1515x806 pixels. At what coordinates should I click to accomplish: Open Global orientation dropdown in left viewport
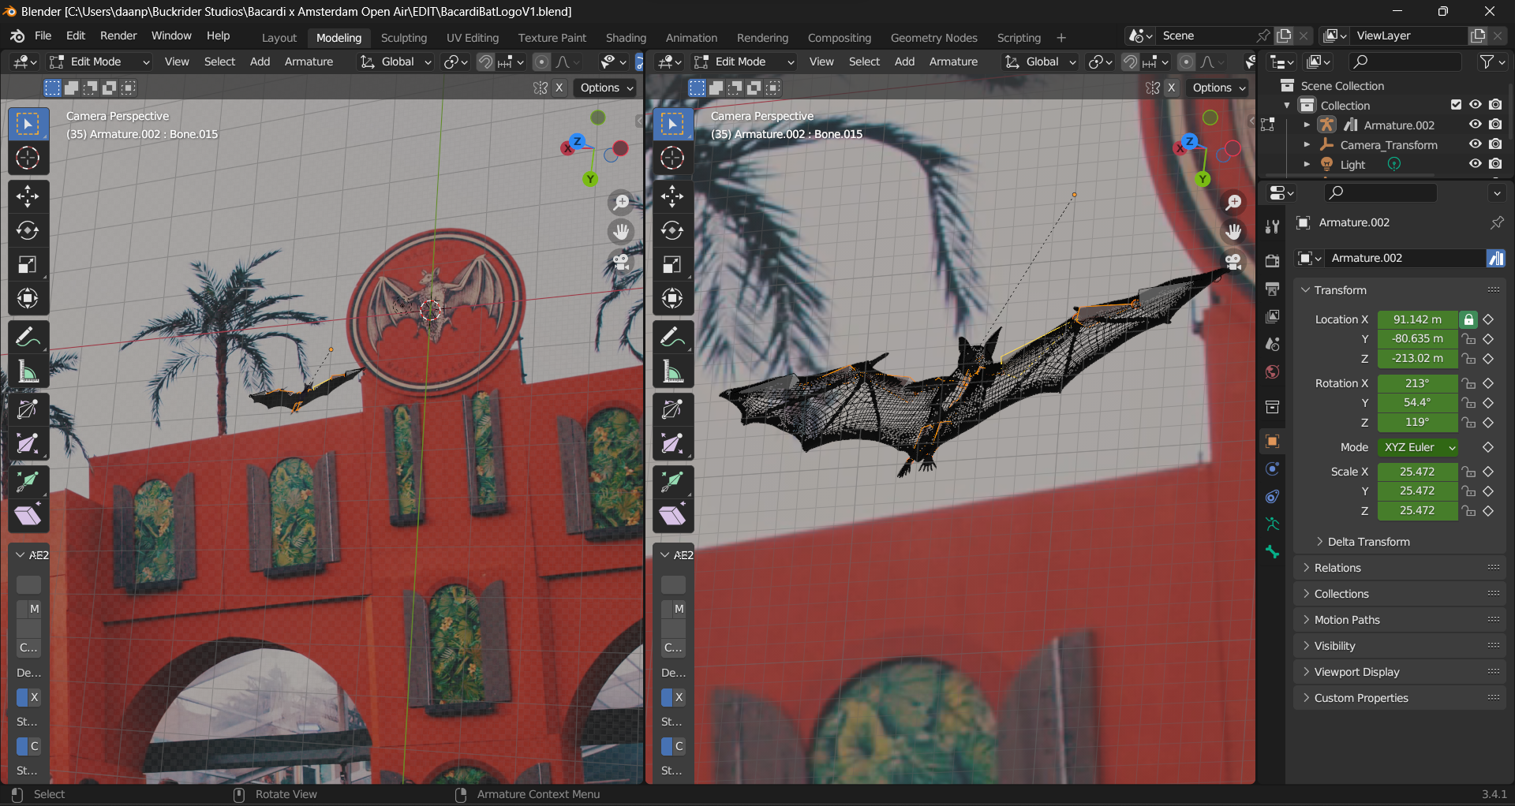point(396,62)
